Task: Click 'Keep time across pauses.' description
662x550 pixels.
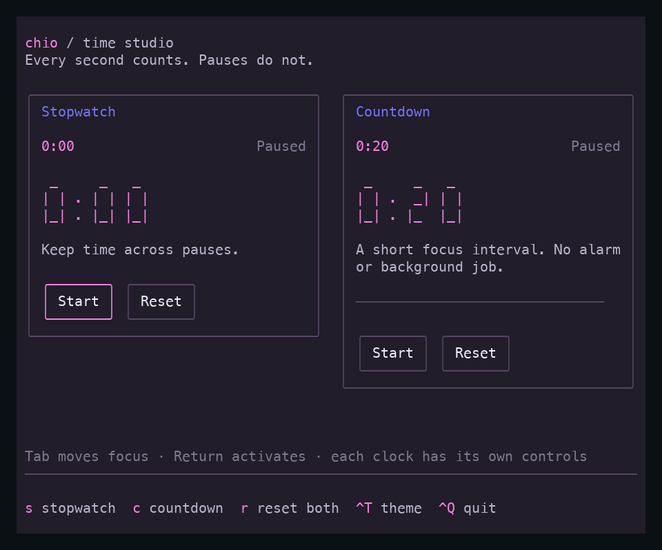Action: (140, 250)
